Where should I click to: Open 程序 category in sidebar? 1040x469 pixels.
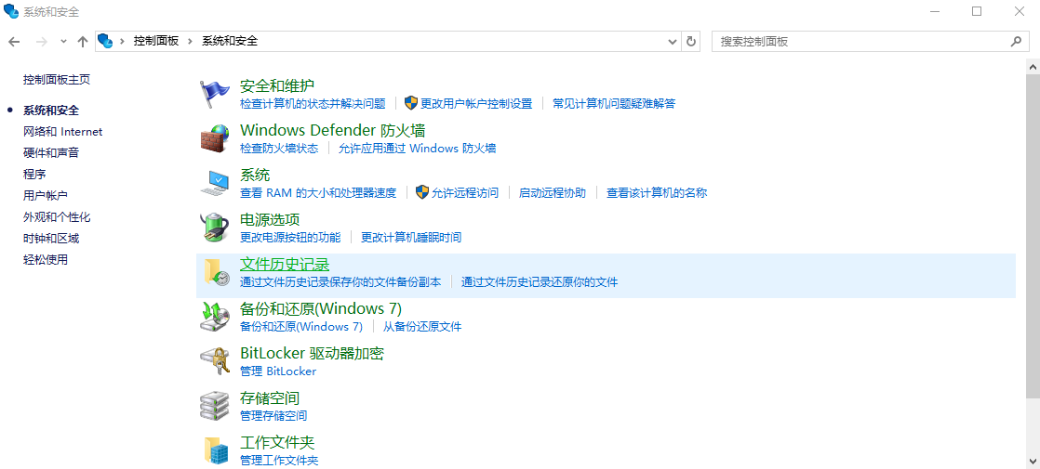point(34,175)
